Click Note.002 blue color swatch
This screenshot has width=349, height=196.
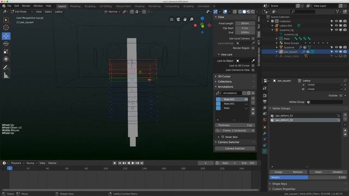coord(218,99)
